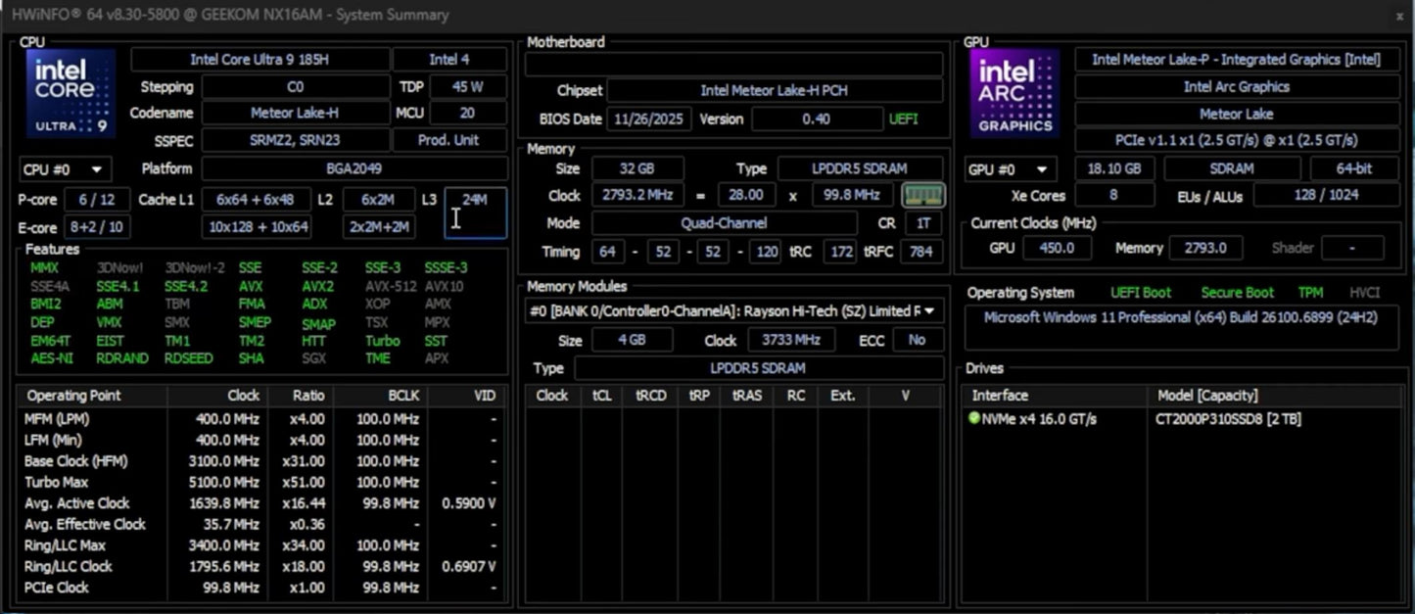The image size is (1415, 614).
Task: Open the CPU #0 selector dropdown
Action: [x=66, y=169]
